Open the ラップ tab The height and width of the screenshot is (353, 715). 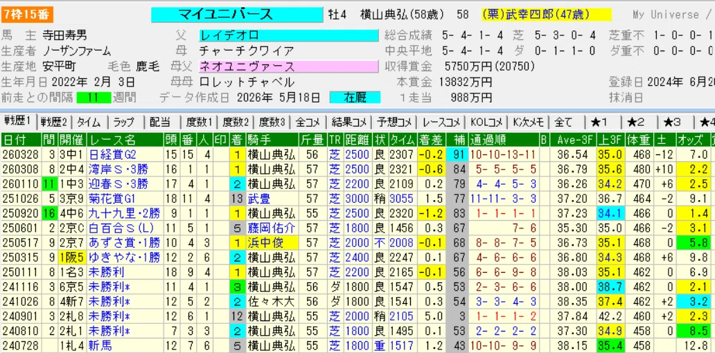(125, 122)
